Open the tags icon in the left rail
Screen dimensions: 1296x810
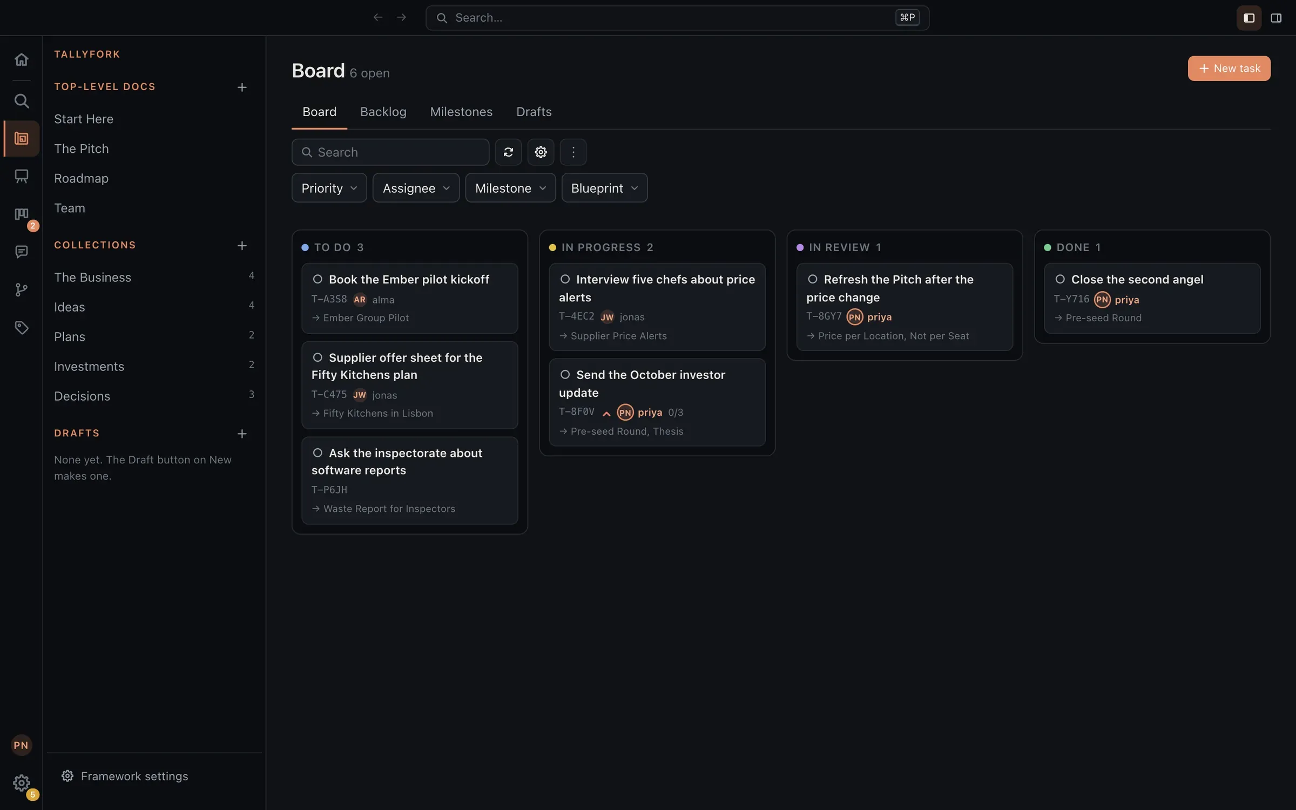21,328
